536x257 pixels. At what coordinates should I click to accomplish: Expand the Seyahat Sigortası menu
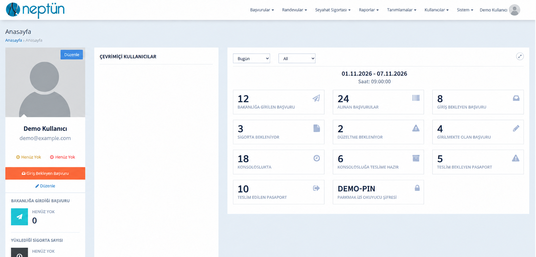click(x=333, y=10)
